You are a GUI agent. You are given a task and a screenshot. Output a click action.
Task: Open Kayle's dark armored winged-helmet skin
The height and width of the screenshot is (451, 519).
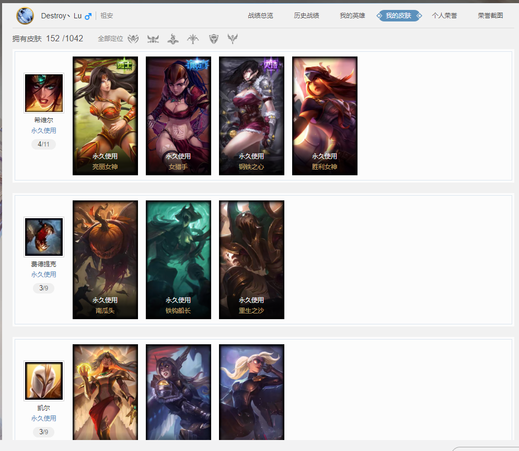pyautogui.click(x=178, y=392)
